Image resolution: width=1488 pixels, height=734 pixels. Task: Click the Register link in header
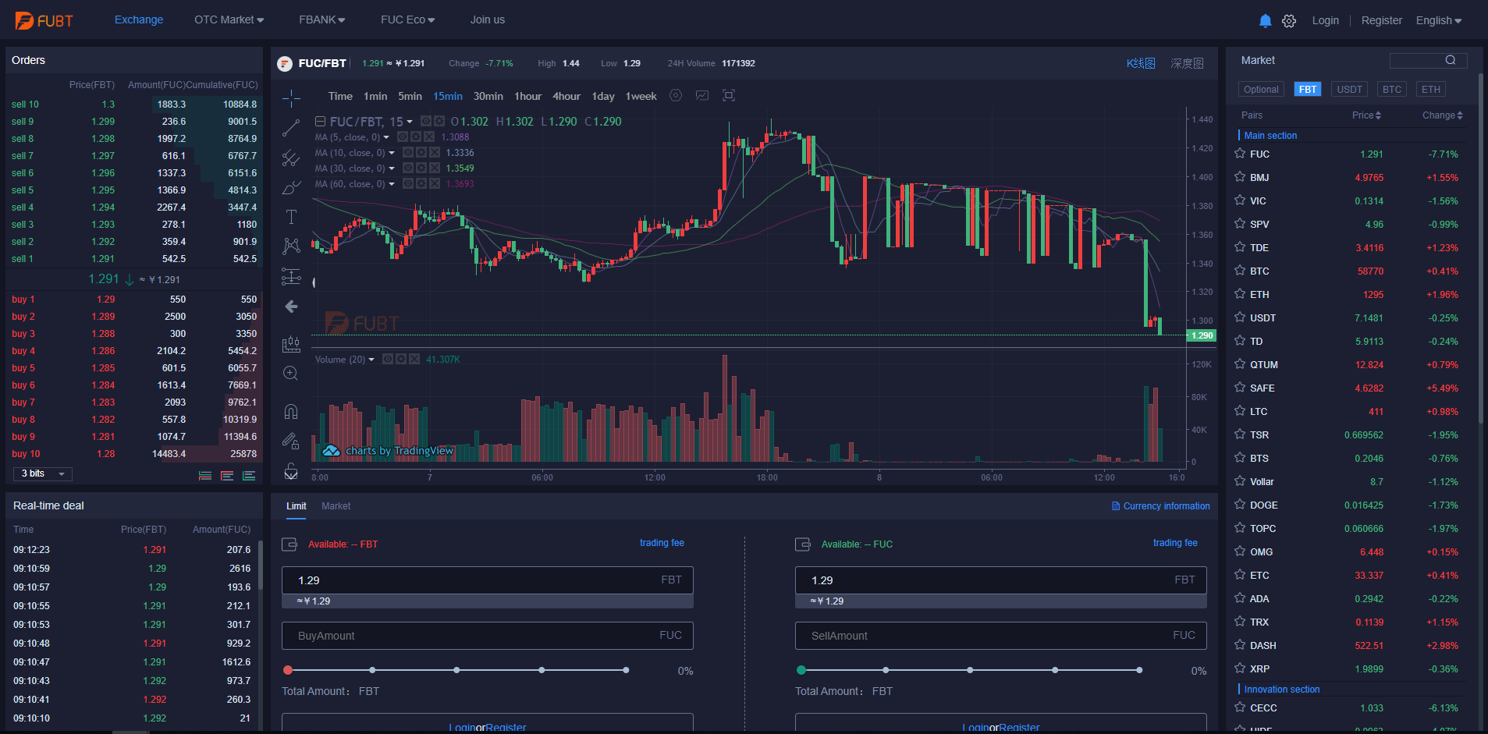point(1381,20)
